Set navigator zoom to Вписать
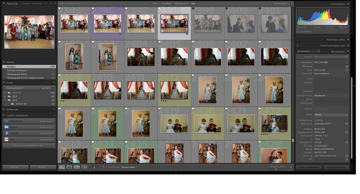Viewport: 360px width, 194px height. [26, 3]
